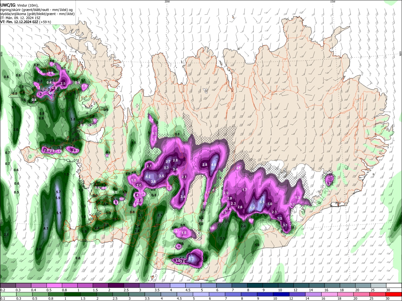Image resolution: width=402 pixels, height=301 pixels.
Task: Click the dusky mauve 0.2 swatch in the upper legend row
Action: coord(8,286)
